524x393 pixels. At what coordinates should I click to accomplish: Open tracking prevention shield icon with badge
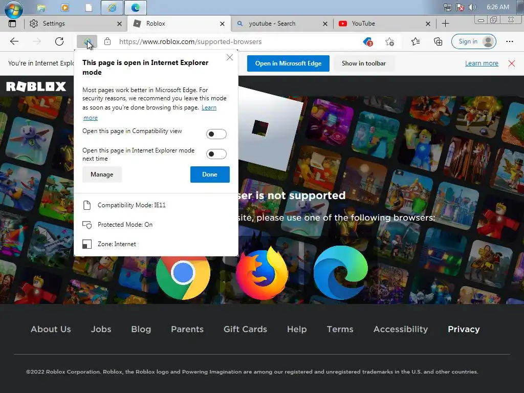[367, 42]
